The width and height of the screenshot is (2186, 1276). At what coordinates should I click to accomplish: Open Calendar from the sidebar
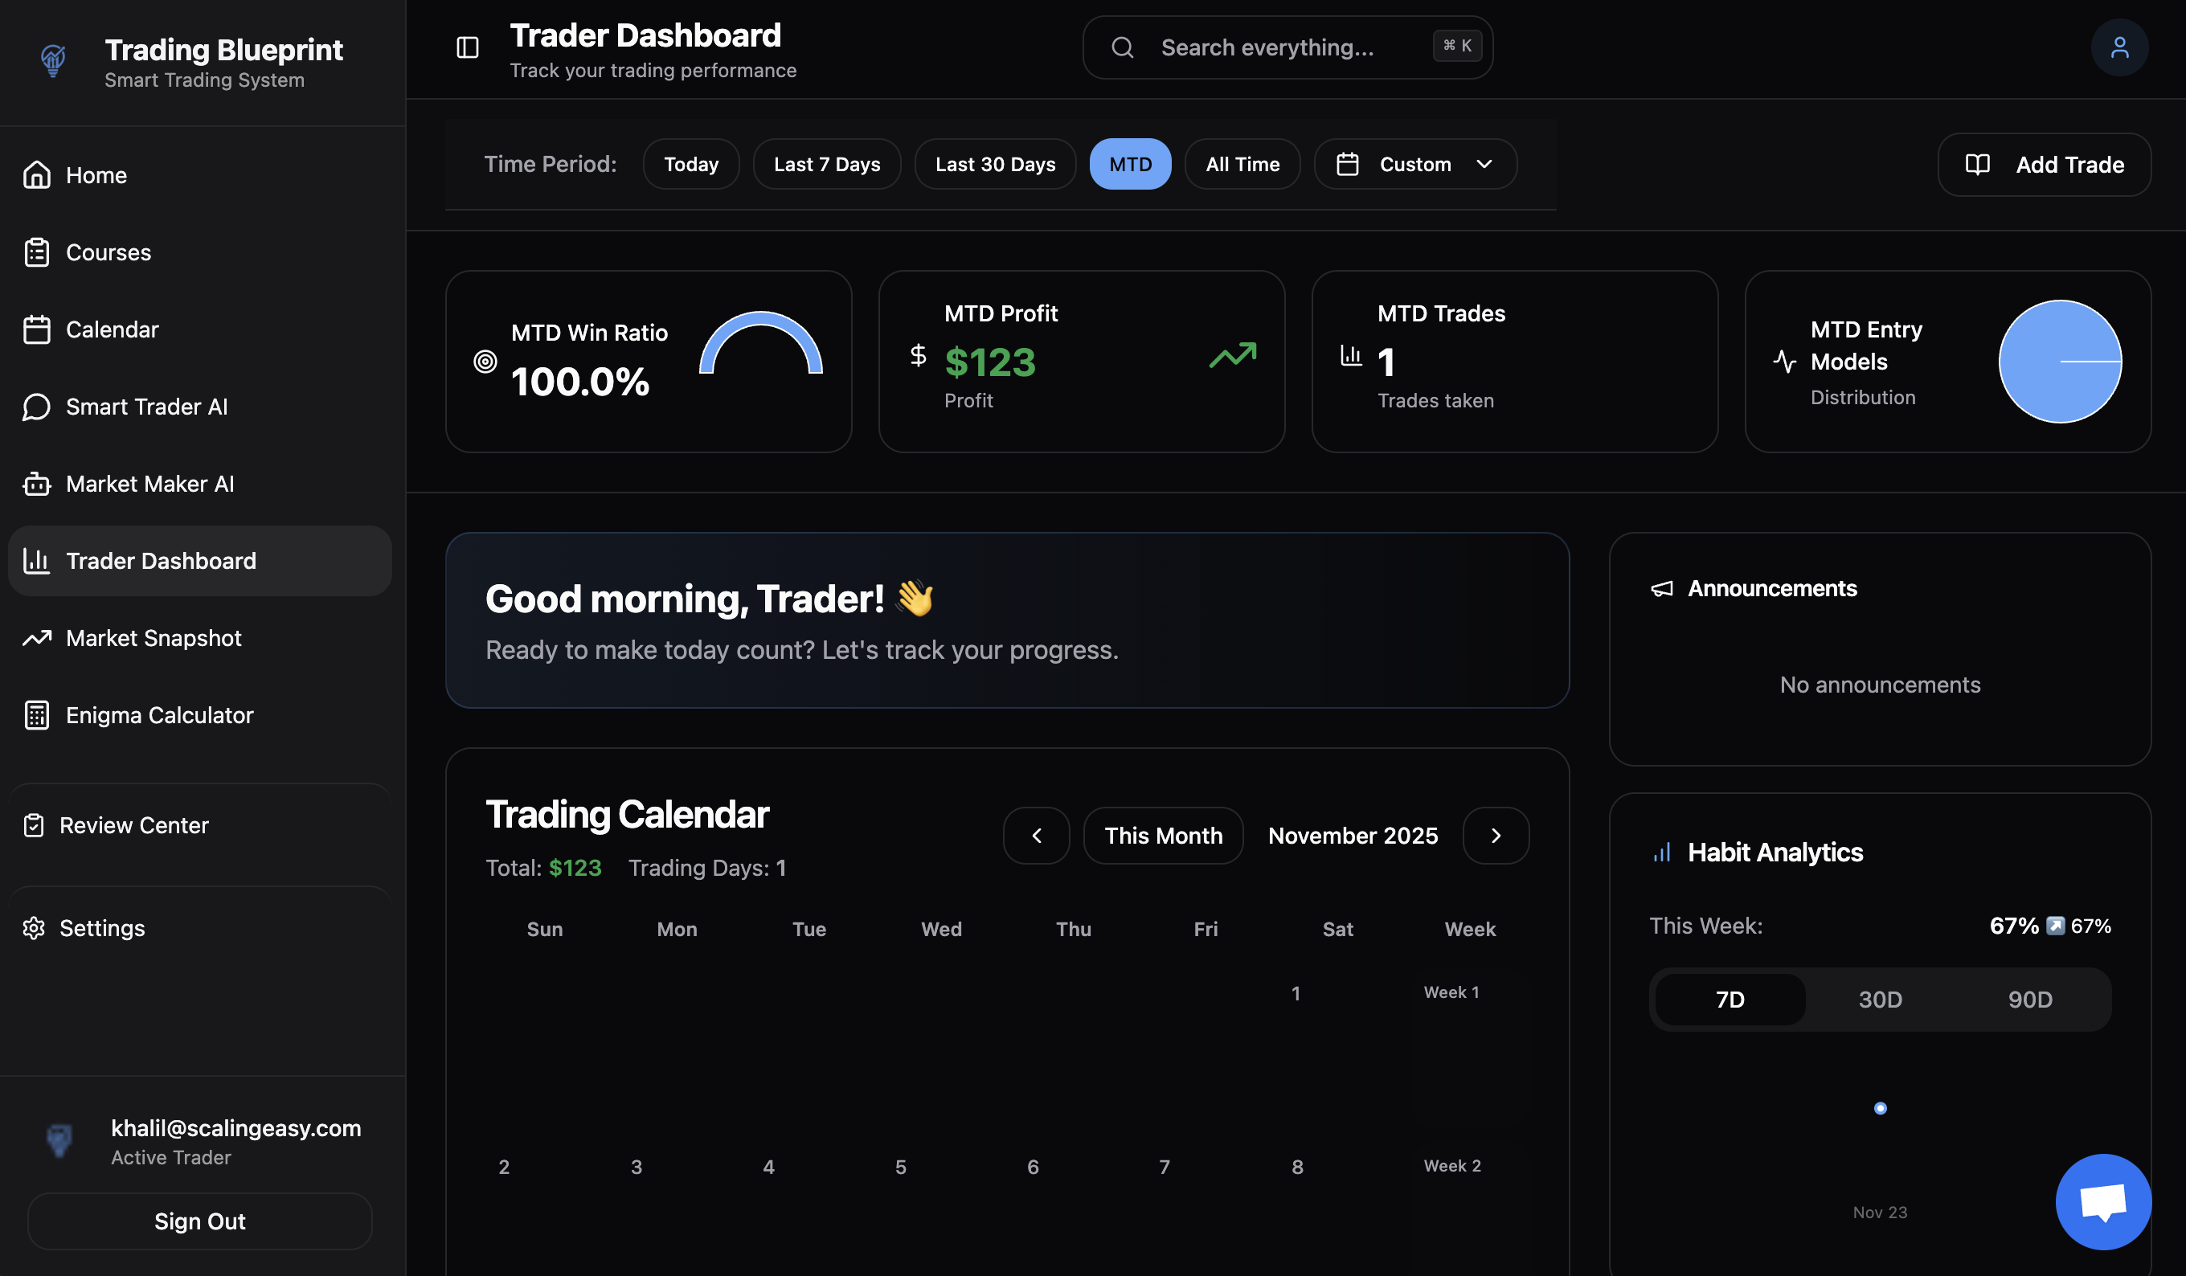tap(112, 329)
